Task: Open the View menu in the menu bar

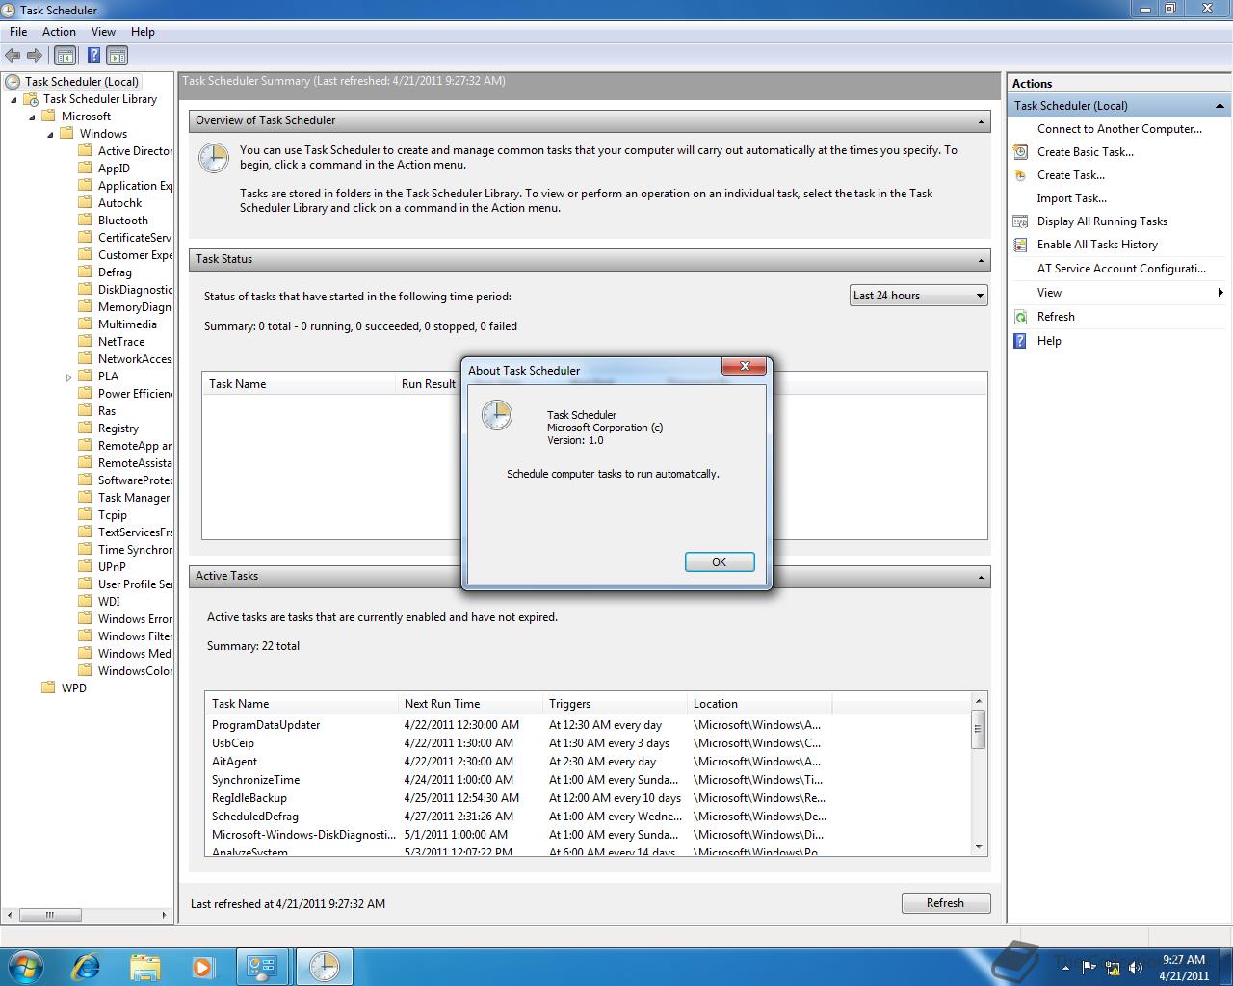Action: coord(103,32)
